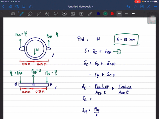Tap the F_EF = W label
Image resolution: width=159 pixels, height=119 pixels.
[x=36, y=71]
